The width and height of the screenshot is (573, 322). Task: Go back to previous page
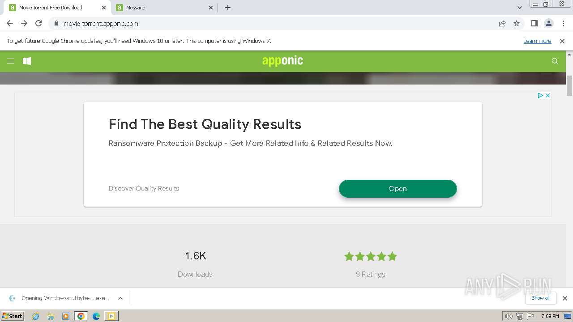coord(10,24)
